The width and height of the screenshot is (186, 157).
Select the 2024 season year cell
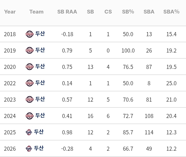(x=10, y=116)
